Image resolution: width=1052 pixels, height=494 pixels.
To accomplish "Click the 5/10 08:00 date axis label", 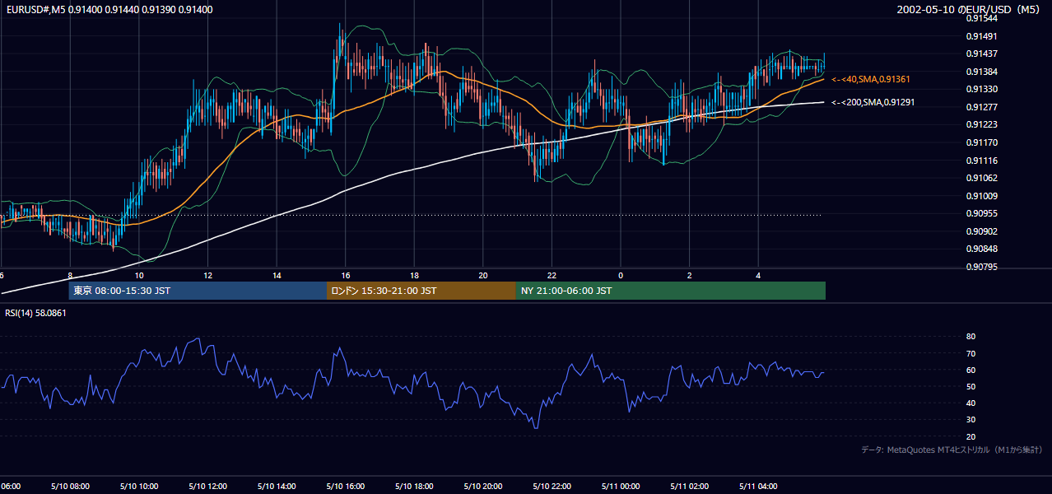I will tap(70, 486).
